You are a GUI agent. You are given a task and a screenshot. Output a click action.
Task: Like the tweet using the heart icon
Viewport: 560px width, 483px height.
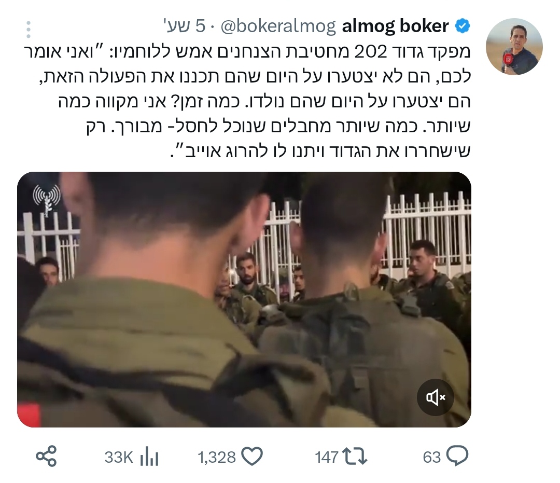click(x=252, y=456)
